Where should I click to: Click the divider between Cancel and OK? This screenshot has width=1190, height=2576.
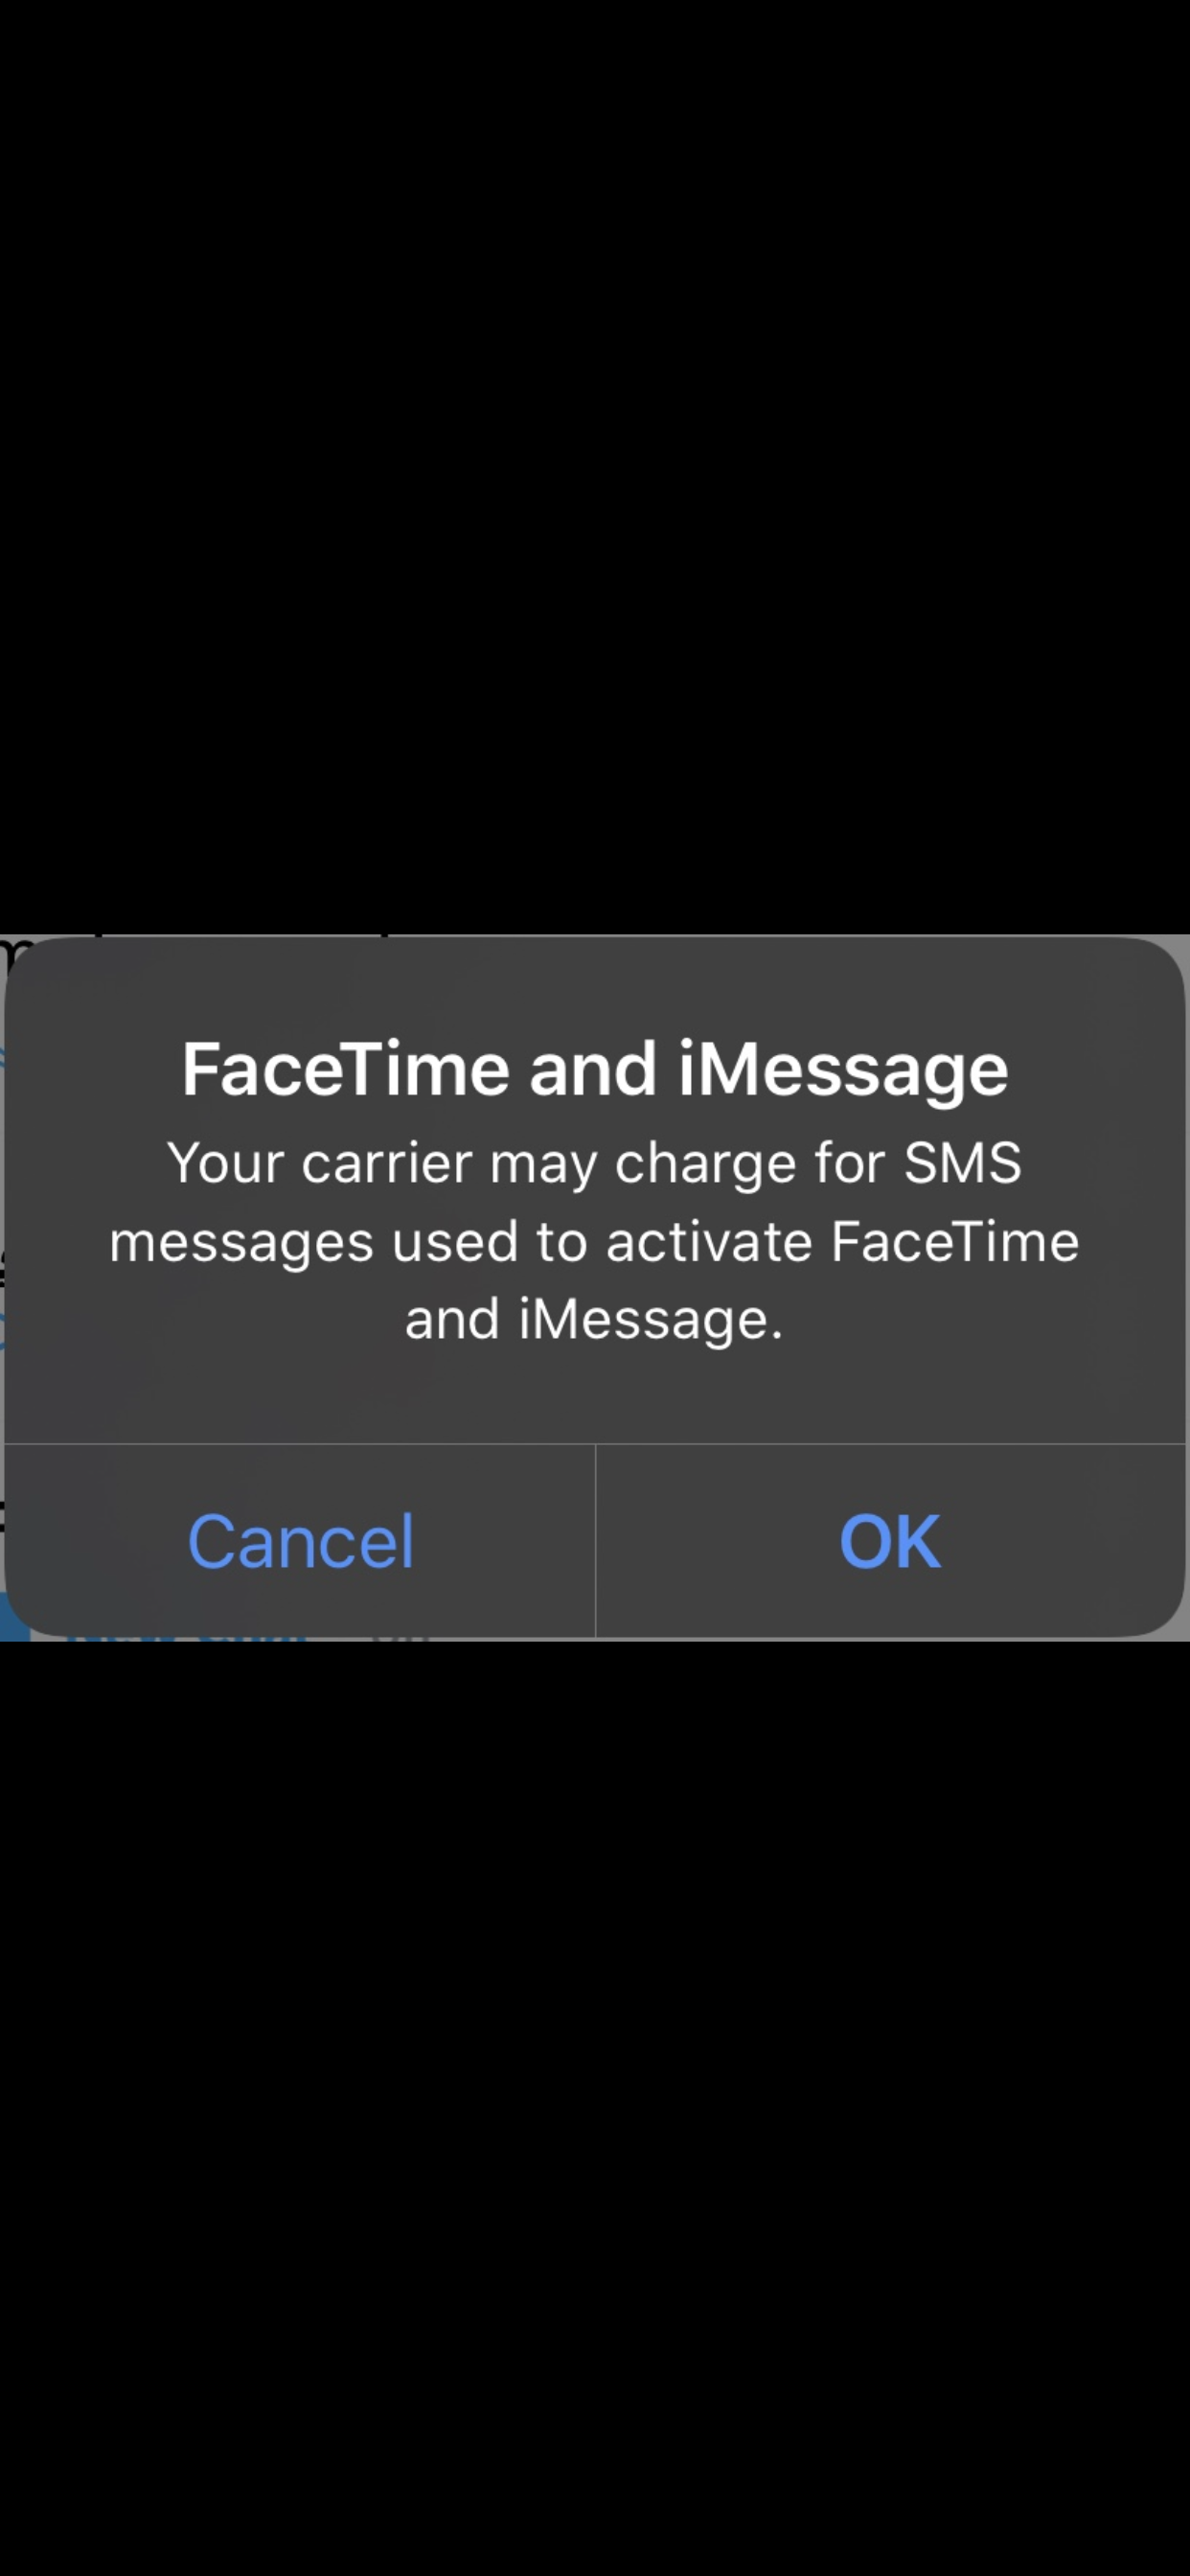[595, 1541]
